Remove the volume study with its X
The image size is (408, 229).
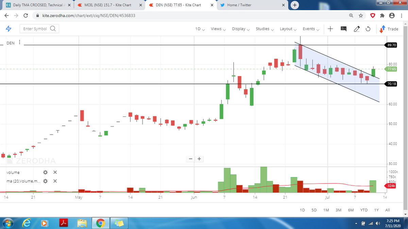(55, 172)
